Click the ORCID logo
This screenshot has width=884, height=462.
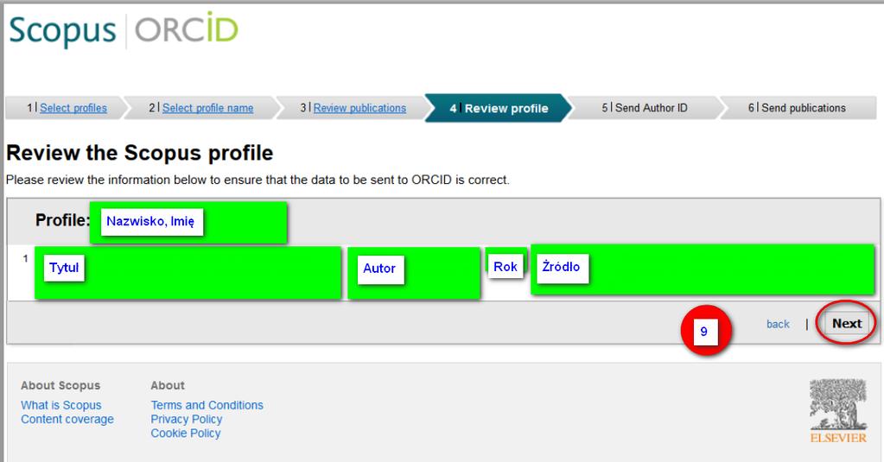coord(187,28)
